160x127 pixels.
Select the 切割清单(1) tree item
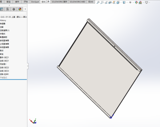[x=5, y=30]
